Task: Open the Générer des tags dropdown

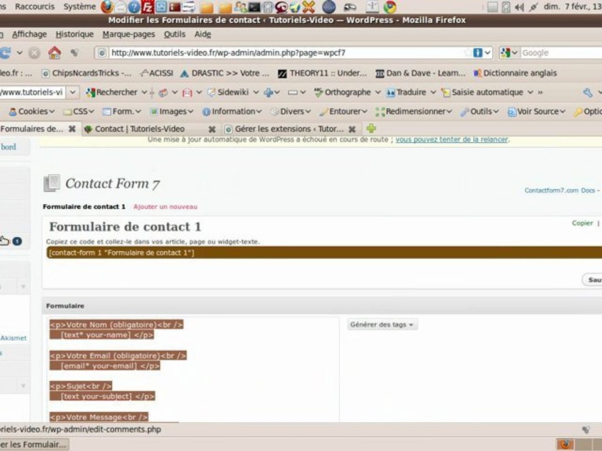Action: click(x=383, y=324)
